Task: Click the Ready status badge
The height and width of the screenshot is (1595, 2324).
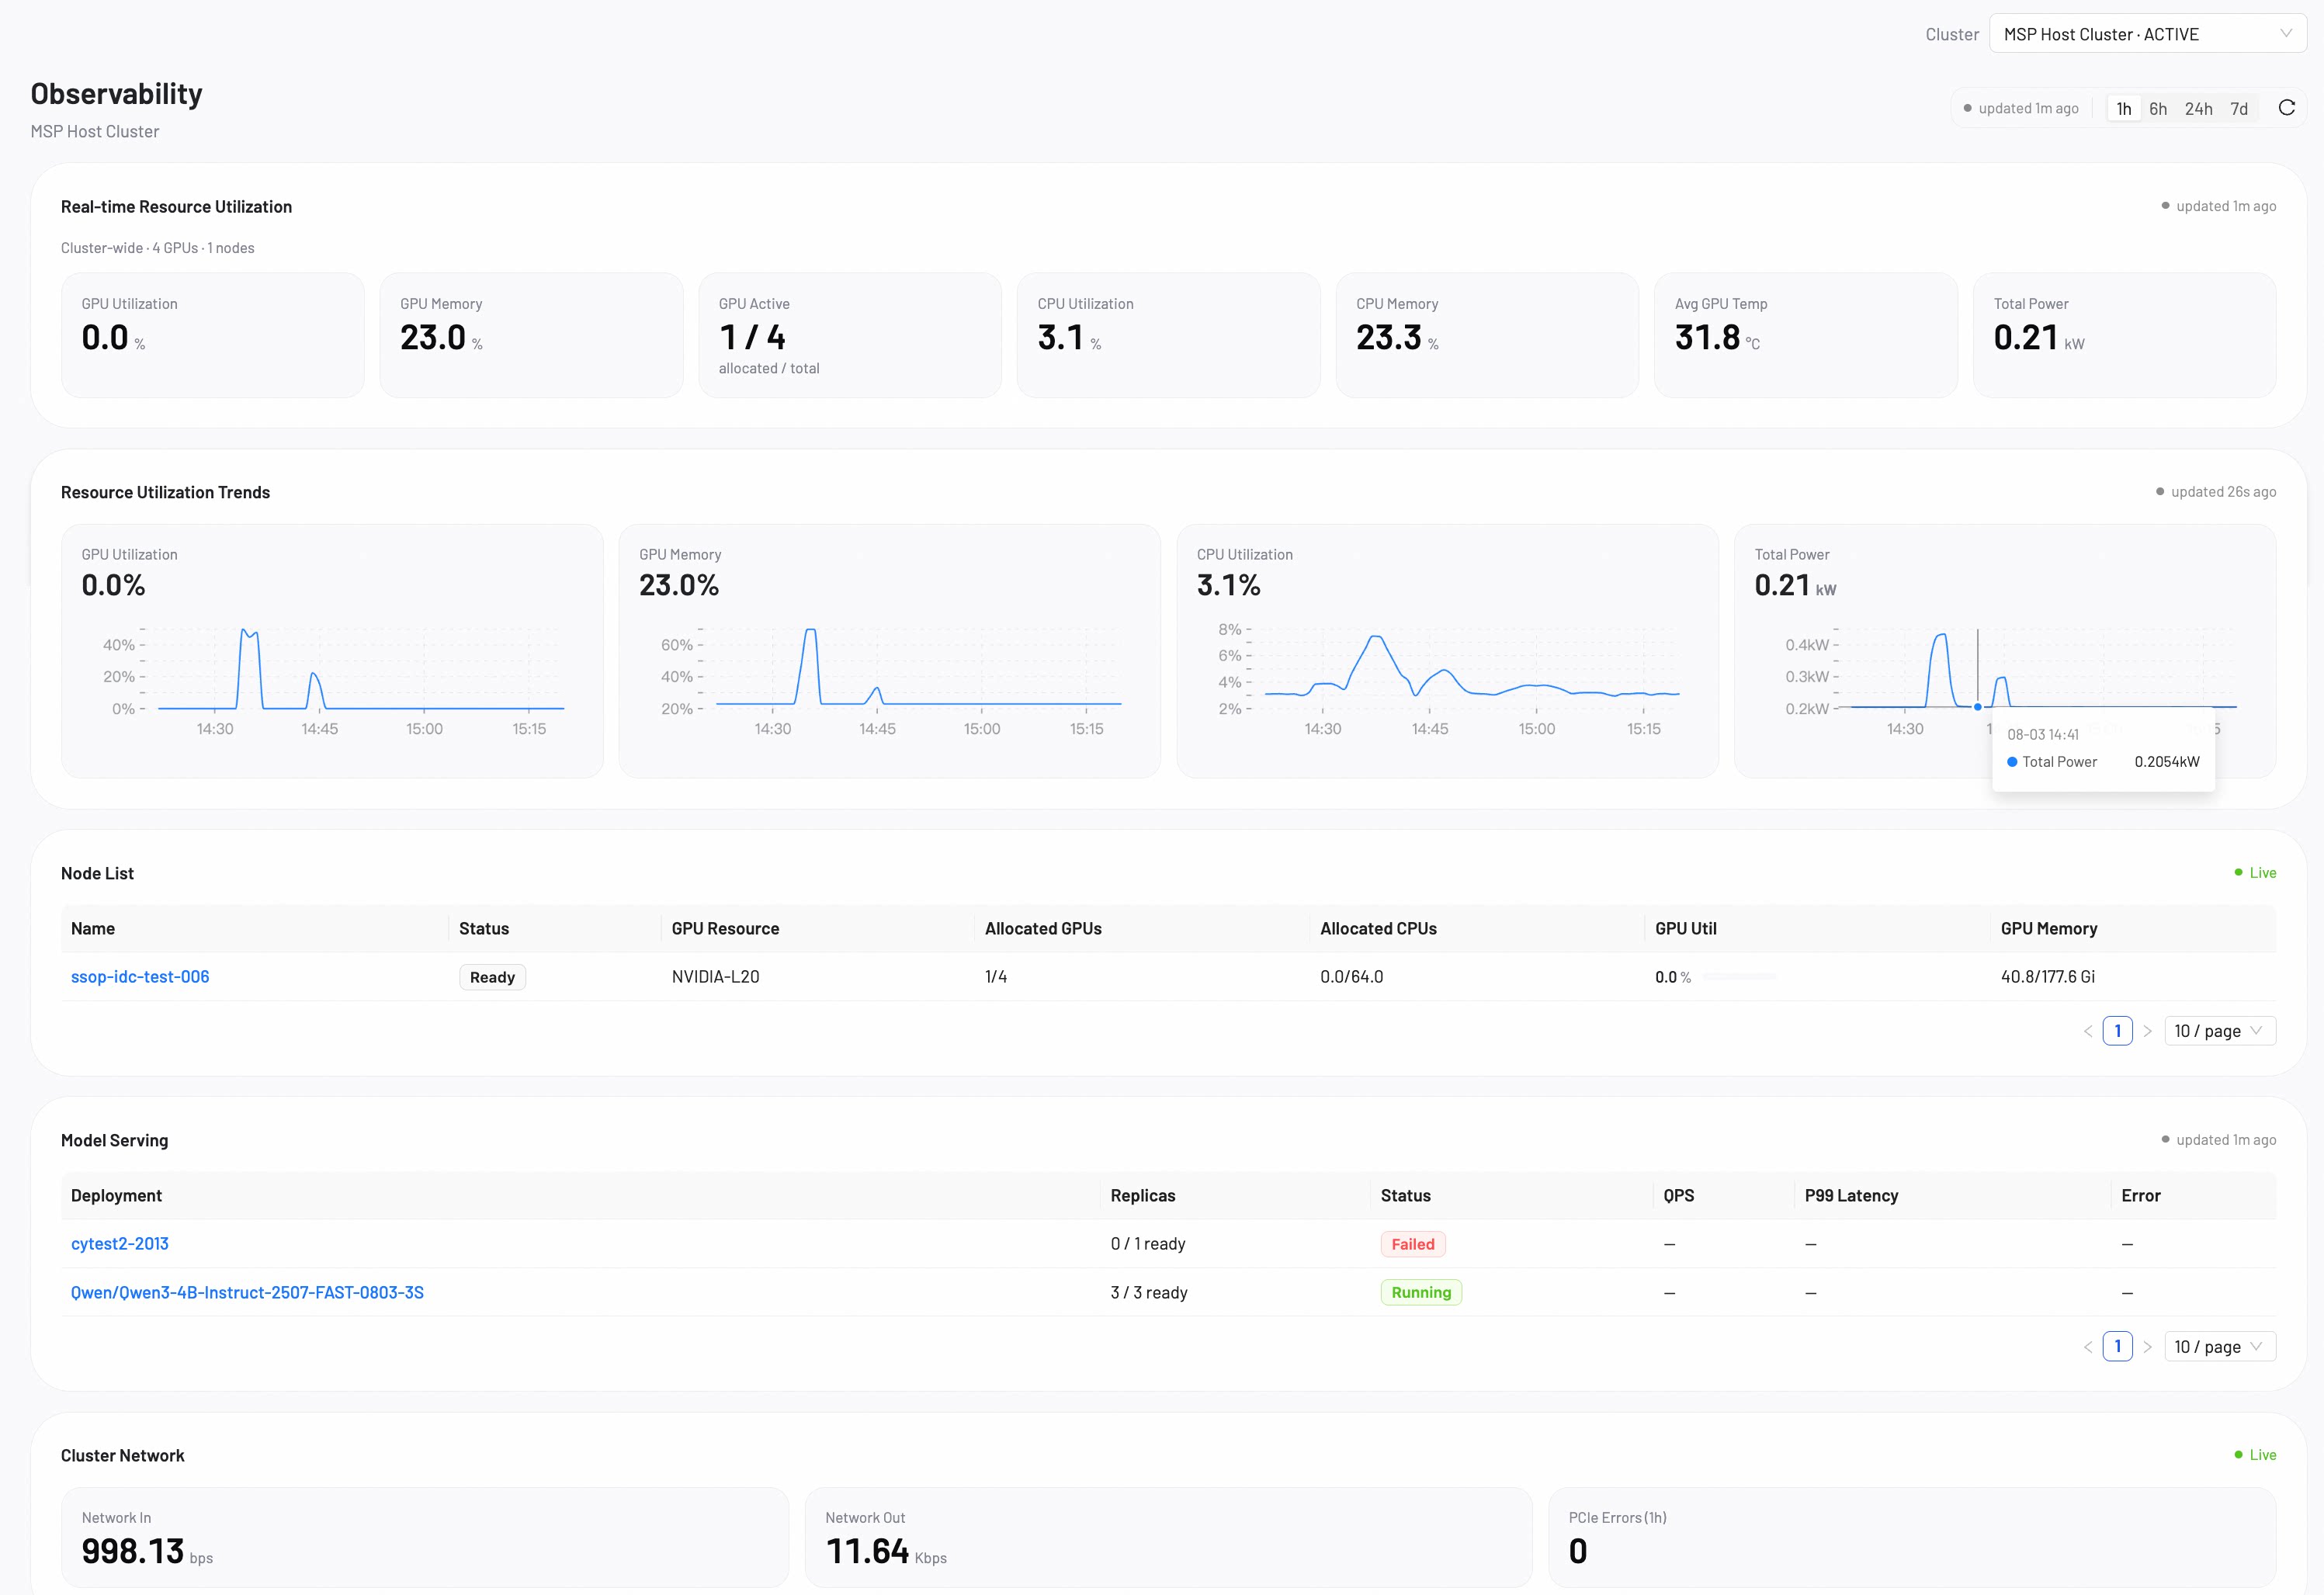Action: pos(492,977)
